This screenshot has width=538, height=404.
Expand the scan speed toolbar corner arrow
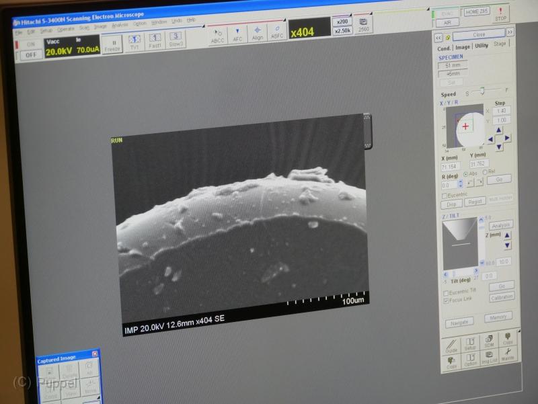point(203,26)
